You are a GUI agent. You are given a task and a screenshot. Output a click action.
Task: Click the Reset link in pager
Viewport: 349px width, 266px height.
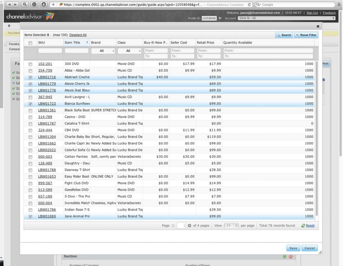(x=310, y=225)
